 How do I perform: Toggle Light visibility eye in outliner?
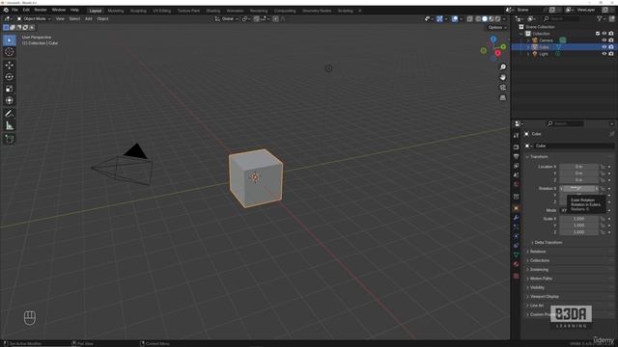[x=604, y=54]
